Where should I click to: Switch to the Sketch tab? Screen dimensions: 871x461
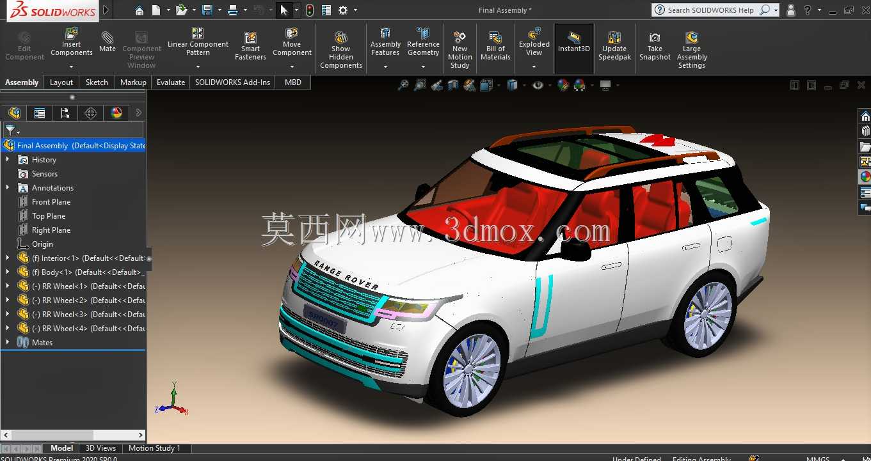(97, 82)
